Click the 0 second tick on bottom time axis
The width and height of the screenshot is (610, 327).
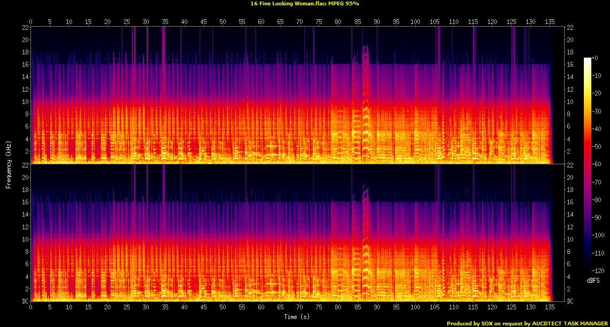(31, 308)
